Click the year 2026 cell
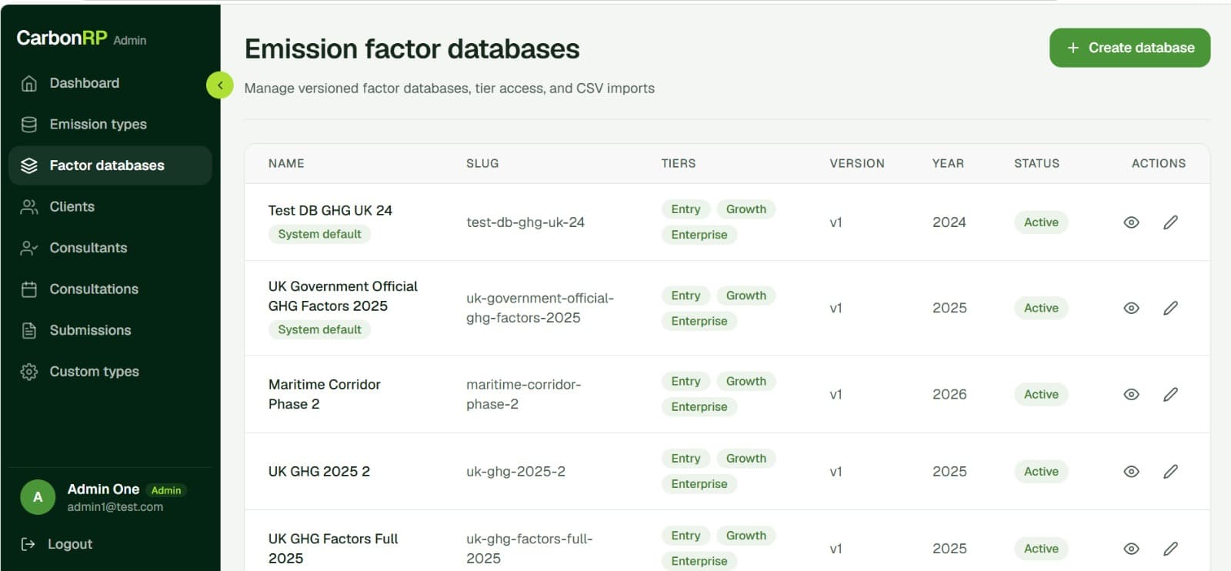Viewport: 1231px width, 571px height. pyautogui.click(x=949, y=394)
